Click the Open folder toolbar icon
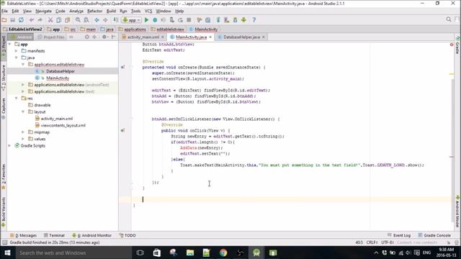The height and width of the screenshot is (259, 461). [4, 20]
